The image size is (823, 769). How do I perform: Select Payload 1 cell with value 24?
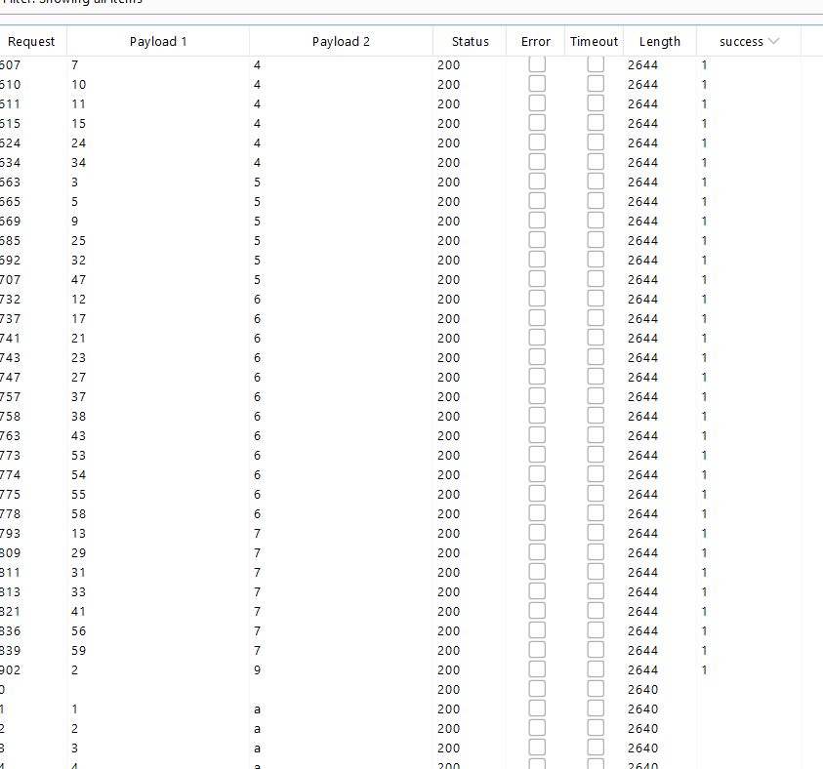pos(79,142)
